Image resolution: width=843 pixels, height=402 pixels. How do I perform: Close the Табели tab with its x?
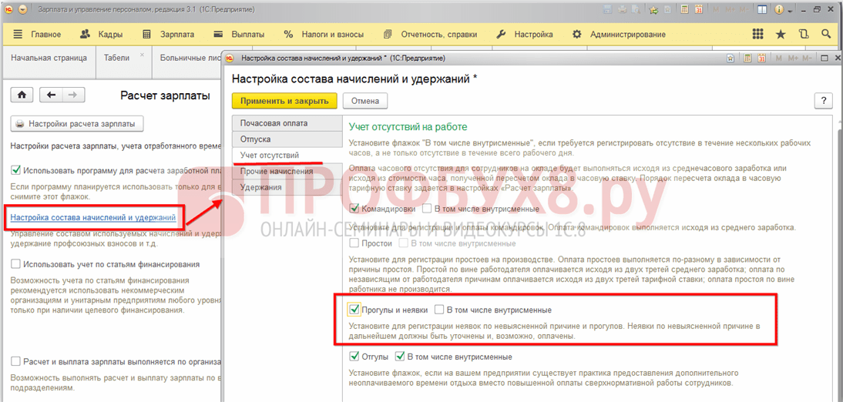(x=142, y=55)
